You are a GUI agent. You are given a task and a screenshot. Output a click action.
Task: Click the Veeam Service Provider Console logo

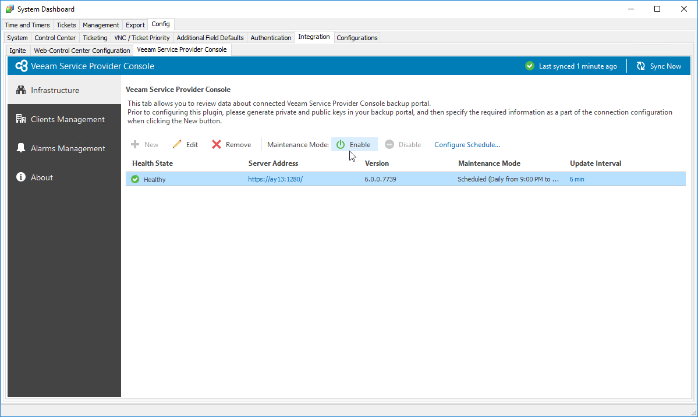point(22,66)
